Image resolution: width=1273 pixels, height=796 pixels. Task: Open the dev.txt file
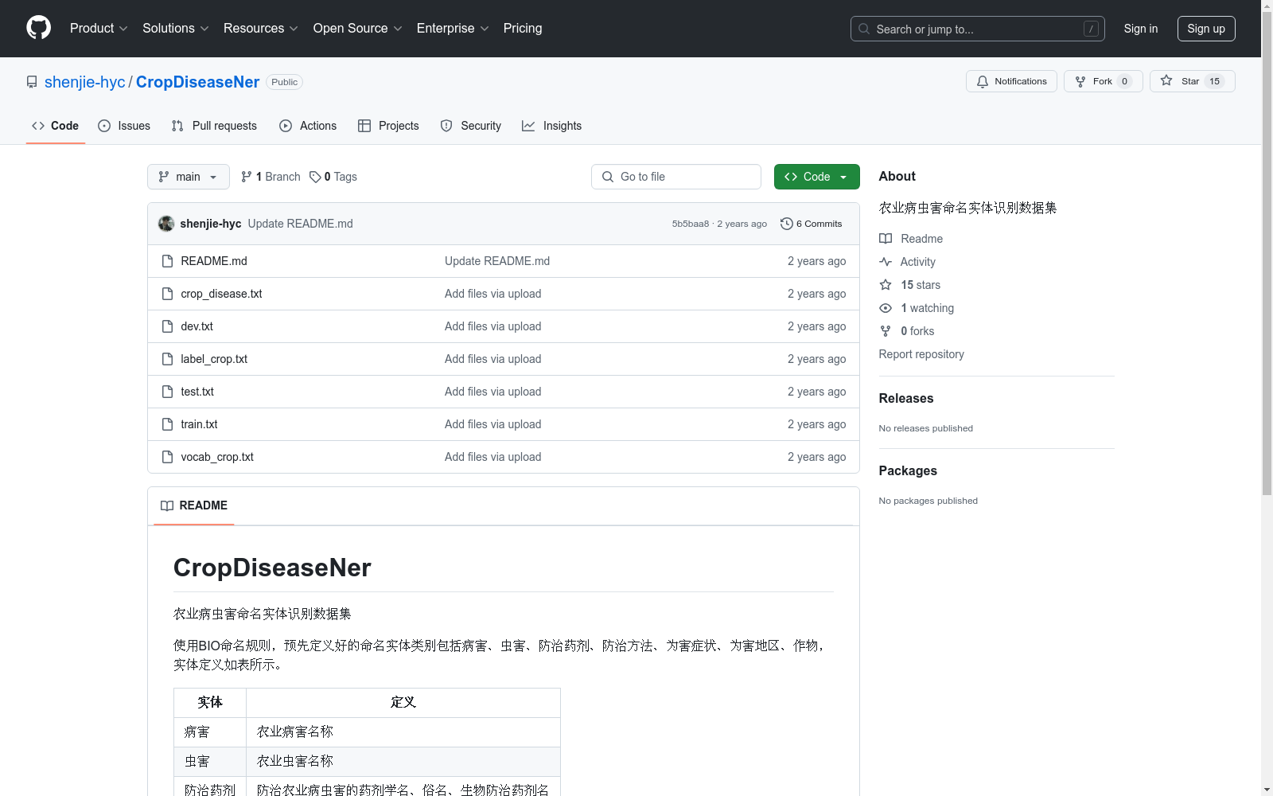197,326
